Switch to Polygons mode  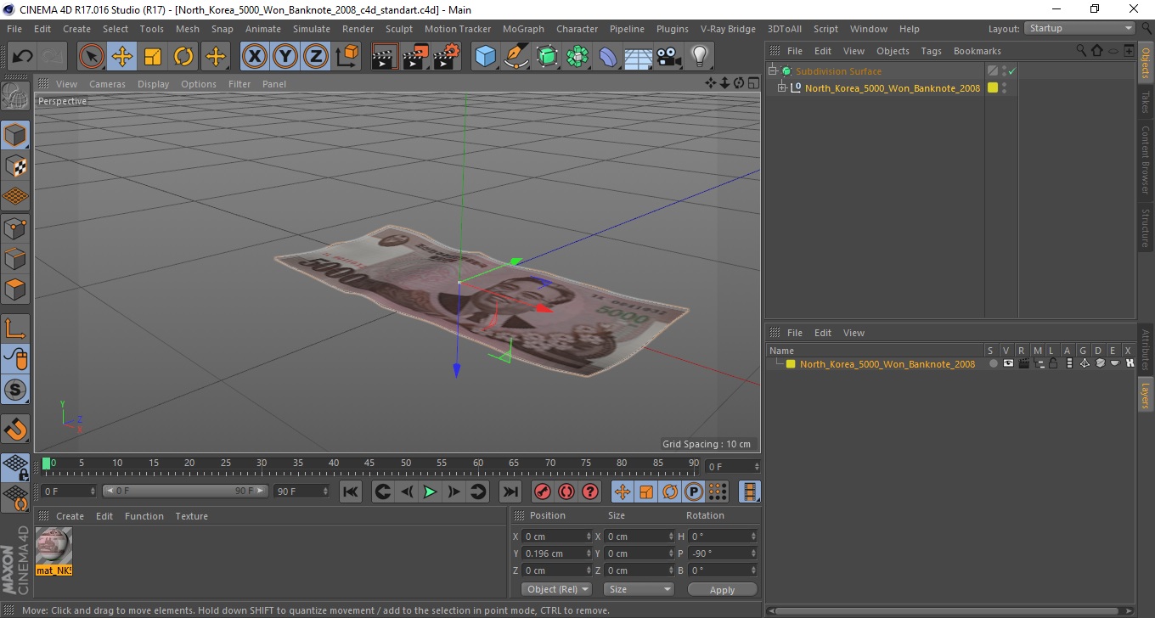(15, 289)
